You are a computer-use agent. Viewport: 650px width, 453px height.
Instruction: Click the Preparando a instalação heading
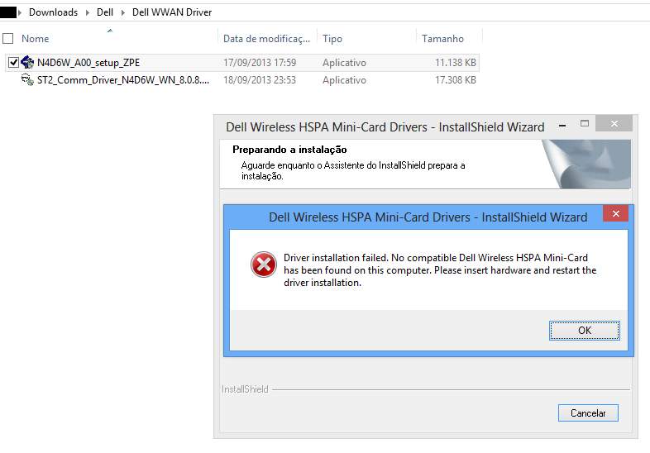[x=289, y=149]
